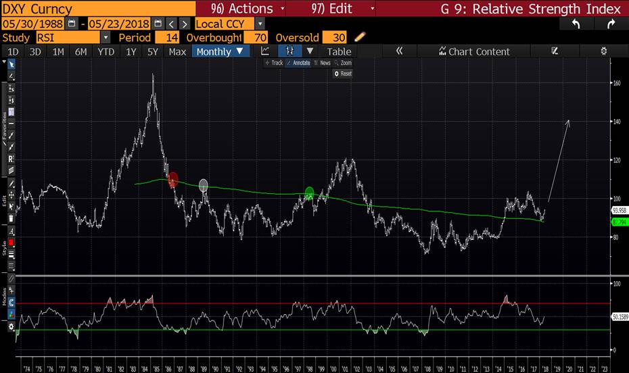
Task: Select the 3D range tab
Action: pos(35,51)
